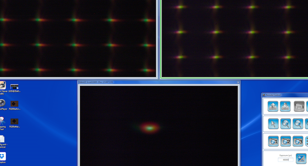The height and width of the screenshot is (166, 308).
Task: Select the config.xml shortcut on desktop
Action: click(2, 139)
